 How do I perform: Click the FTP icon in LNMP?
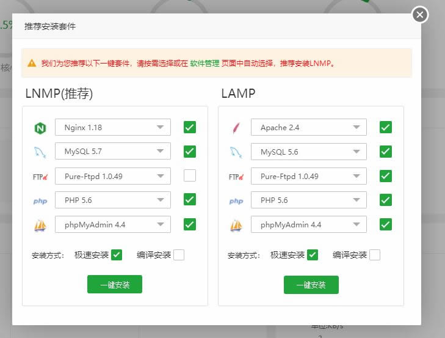pyautogui.click(x=40, y=177)
